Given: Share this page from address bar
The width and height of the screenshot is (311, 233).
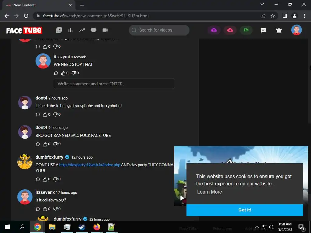Looking at the screenshot, I should coord(263,16).
